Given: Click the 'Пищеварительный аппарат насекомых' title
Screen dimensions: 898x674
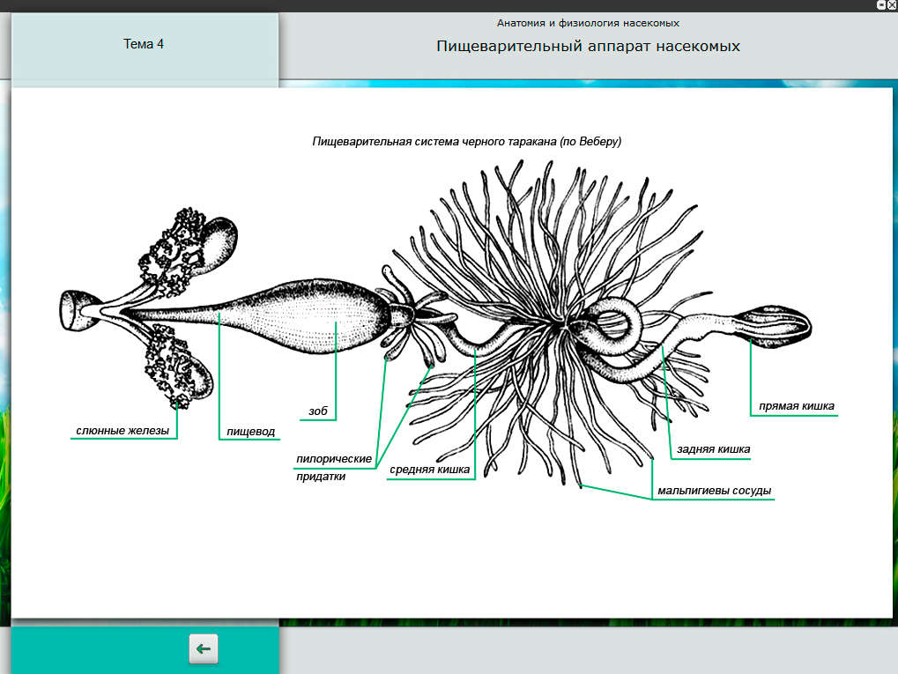Looking at the screenshot, I should click(588, 46).
